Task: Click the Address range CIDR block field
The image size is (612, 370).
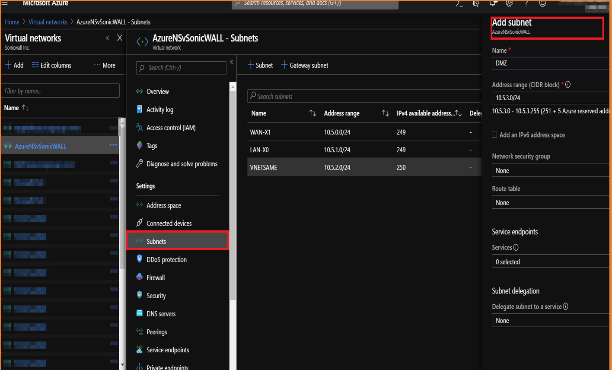Action: click(551, 98)
